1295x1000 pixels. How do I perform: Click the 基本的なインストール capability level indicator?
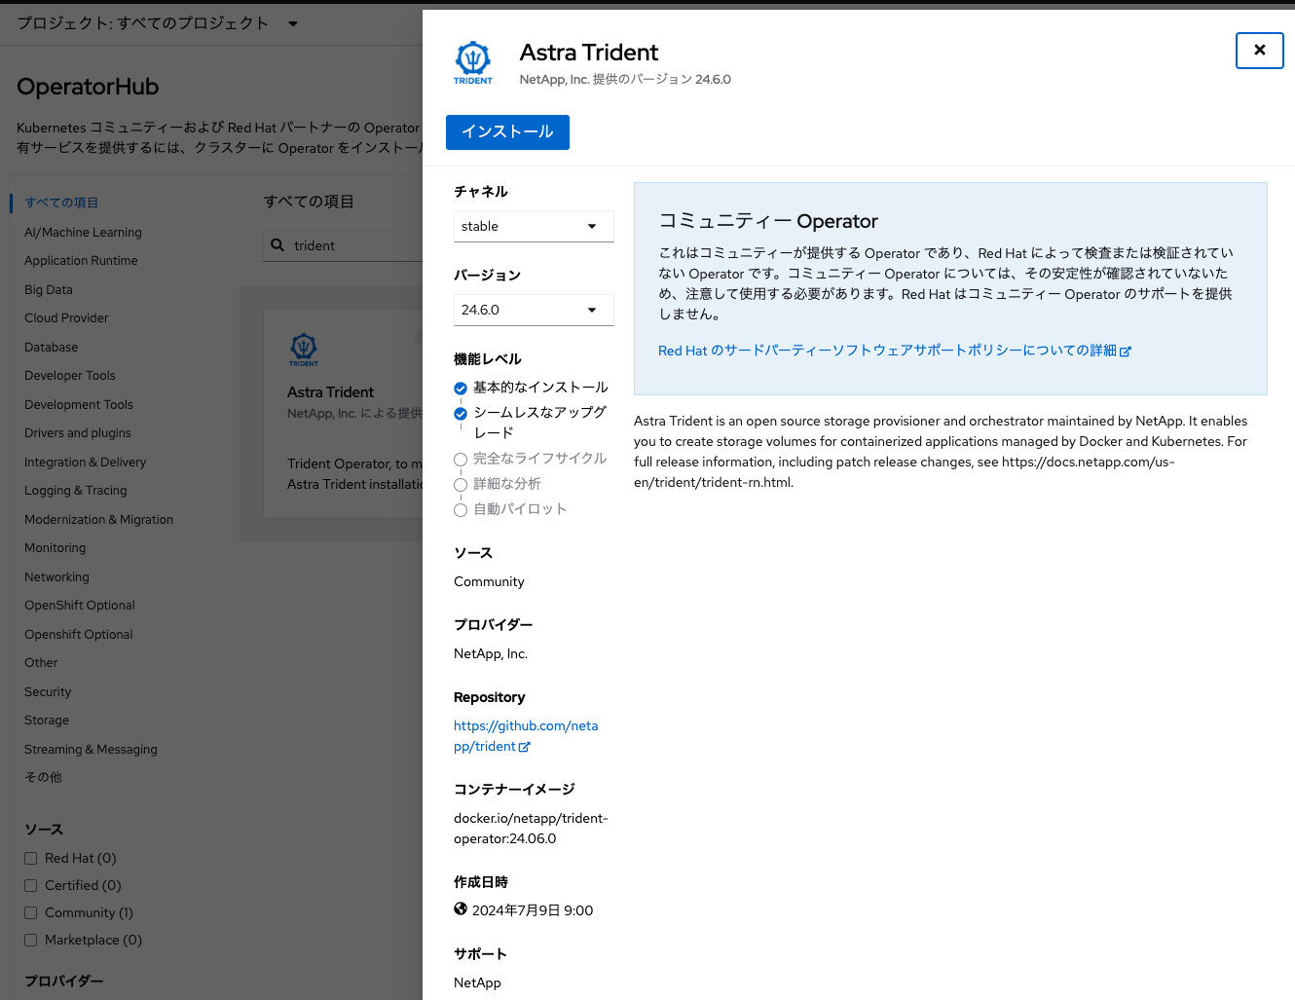click(x=461, y=389)
